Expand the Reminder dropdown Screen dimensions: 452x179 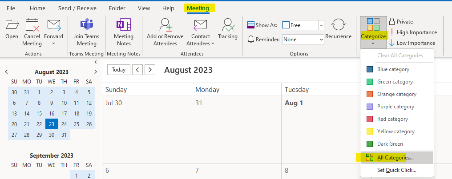321,40
